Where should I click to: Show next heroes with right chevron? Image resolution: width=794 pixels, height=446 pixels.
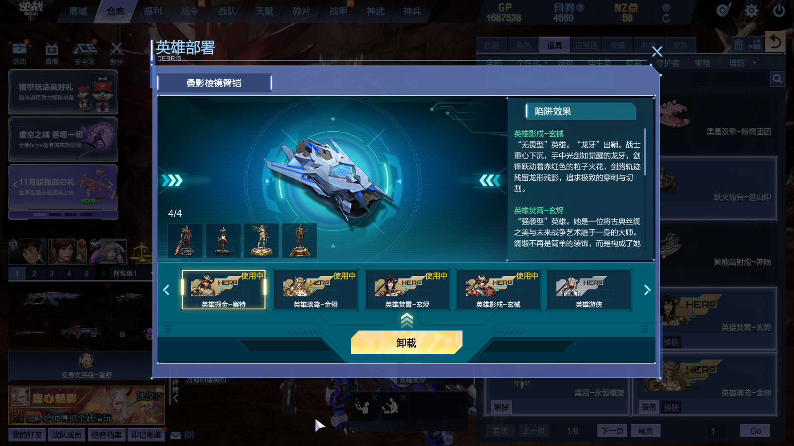pyautogui.click(x=647, y=290)
